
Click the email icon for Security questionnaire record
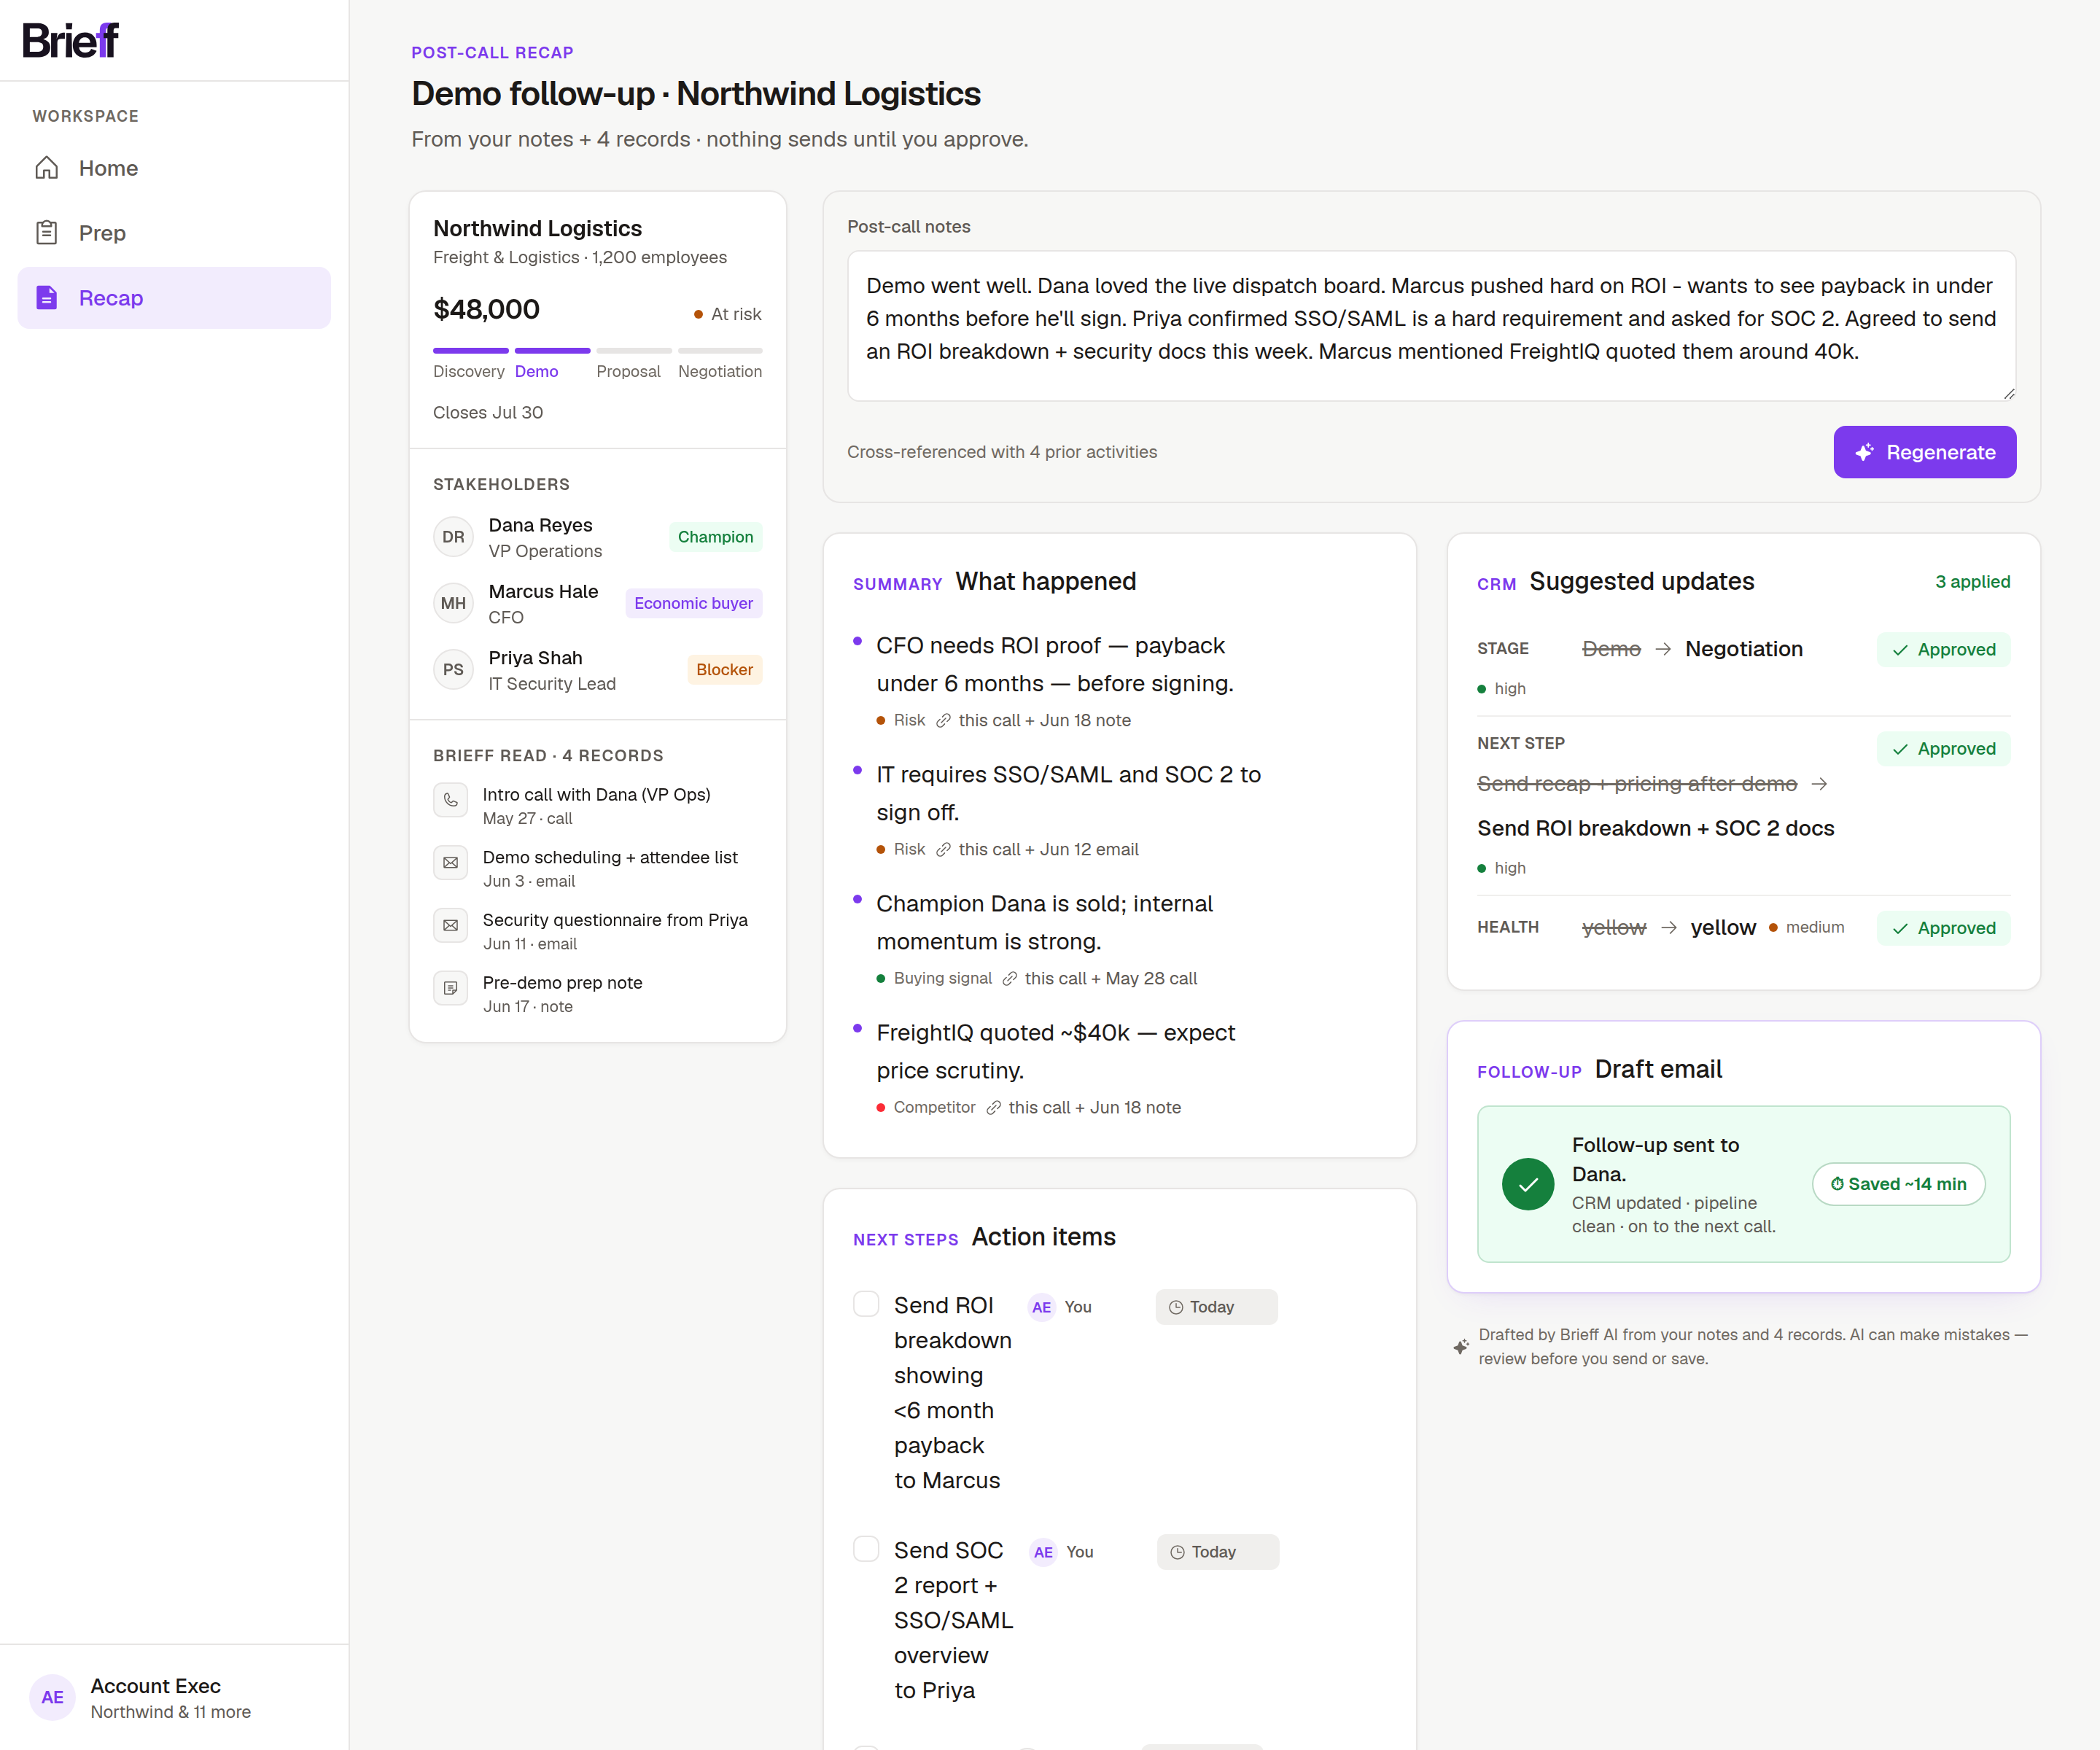pos(450,926)
